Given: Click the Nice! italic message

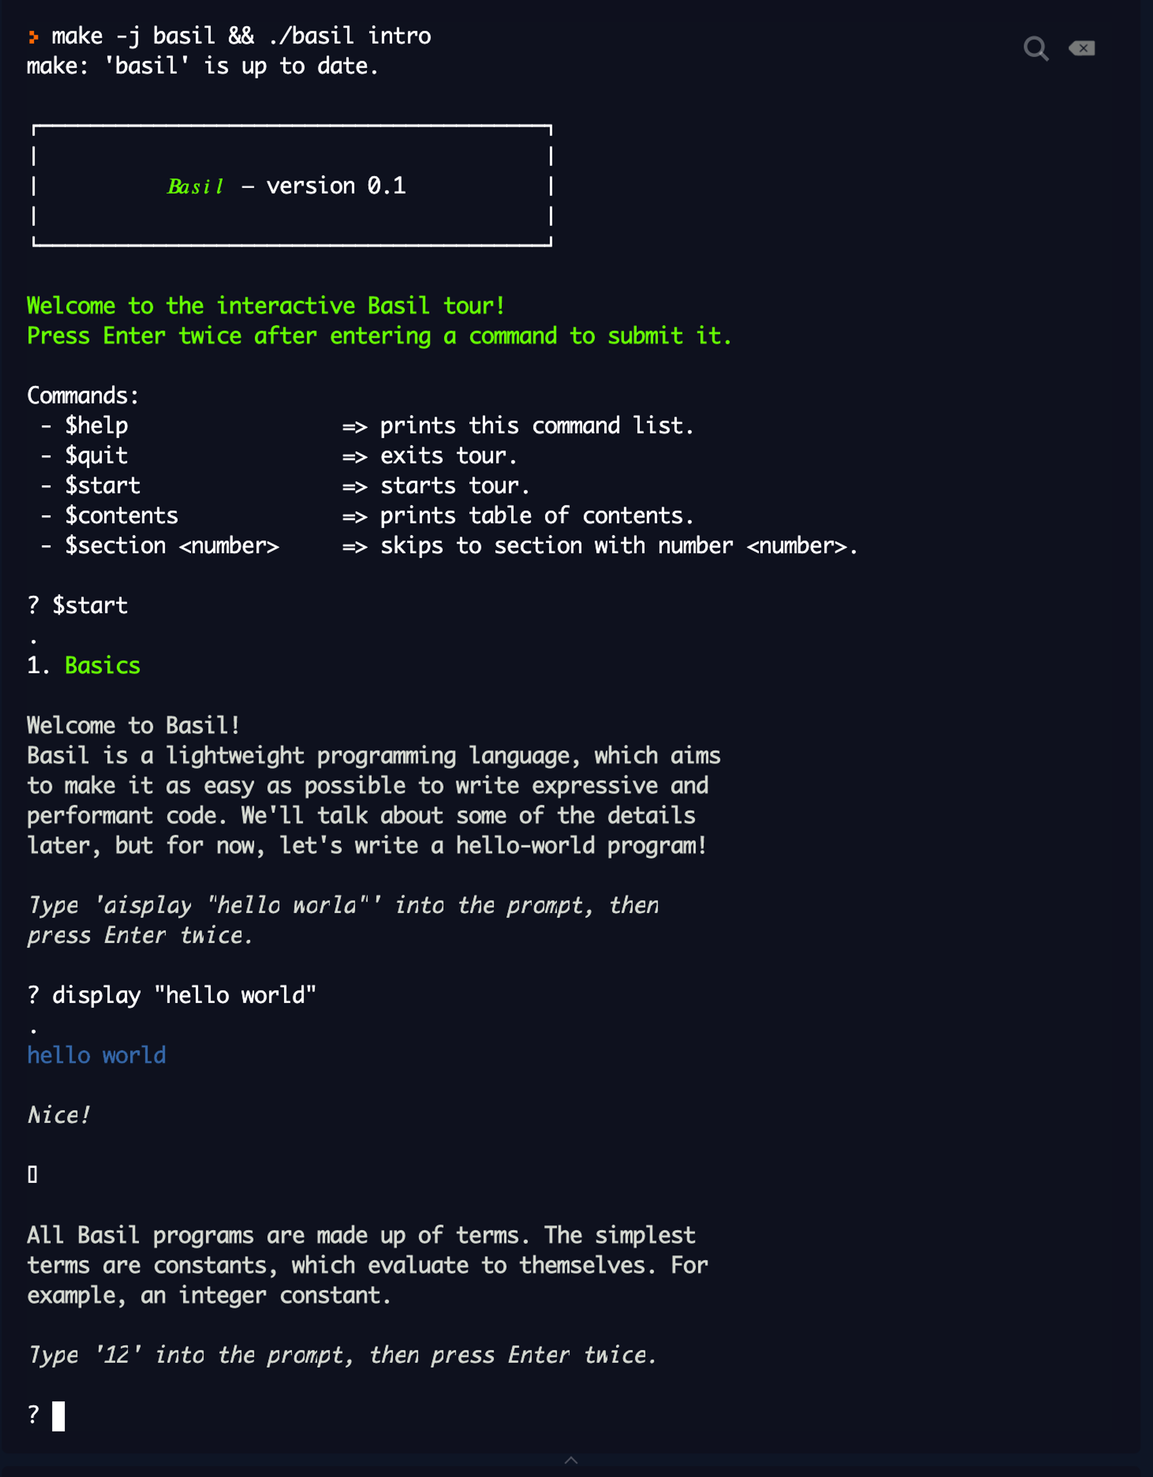Looking at the screenshot, I should (59, 1115).
